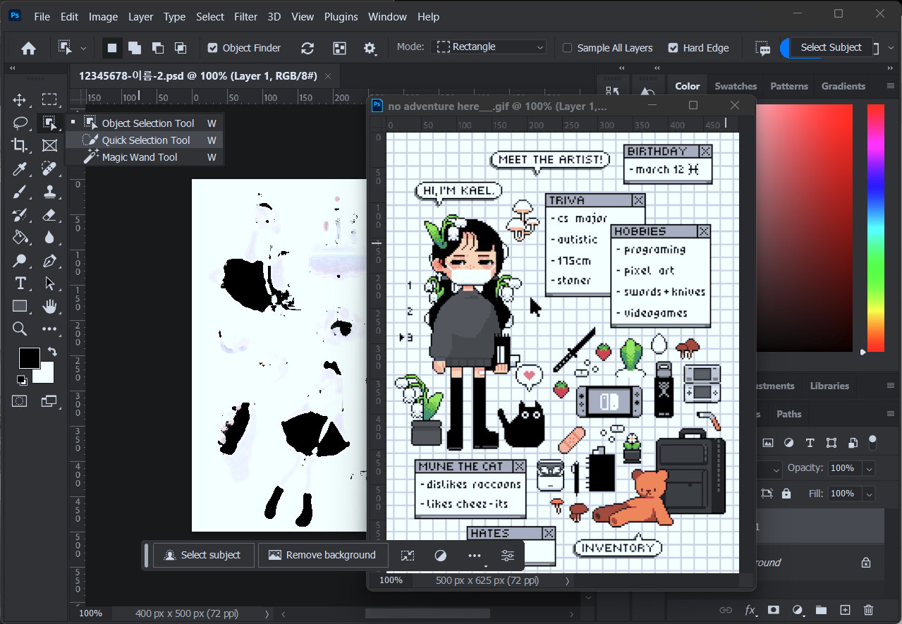Set selection mode to Add to selection
Image resolution: width=902 pixels, height=624 pixels.
tap(134, 48)
